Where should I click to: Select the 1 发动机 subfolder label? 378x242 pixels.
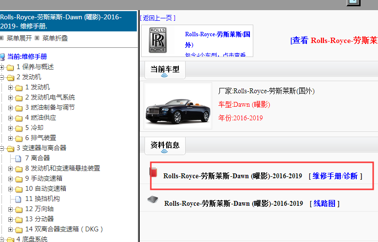(x=37, y=87)
